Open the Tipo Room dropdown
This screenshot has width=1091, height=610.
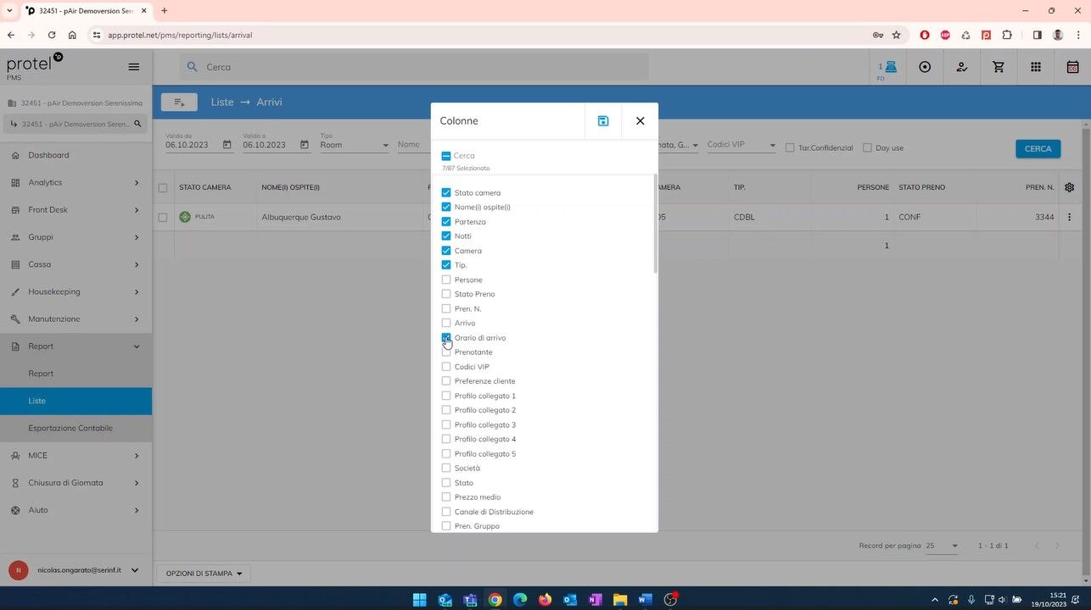(355, 145)
